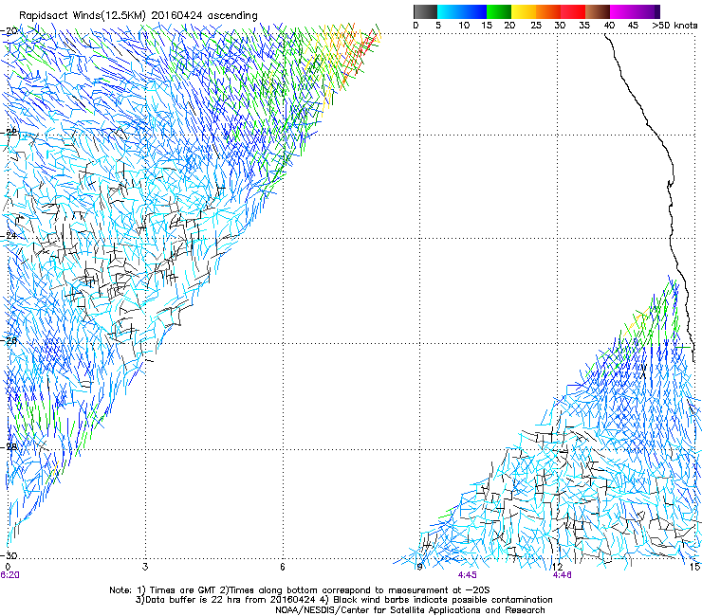
Task: Click the note line "3)Data buffer is 22 hrs"
Action: (x=343, y=600)
